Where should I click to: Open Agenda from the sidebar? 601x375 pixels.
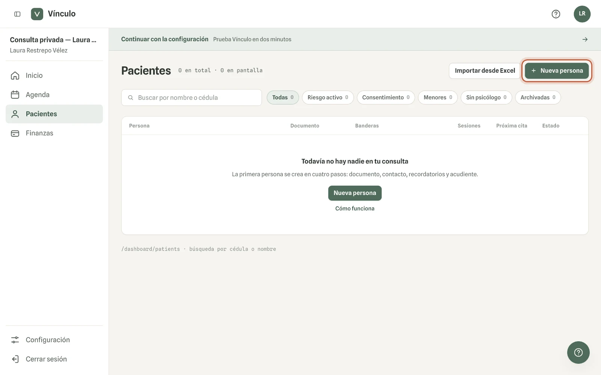pyautogui.click(x=54, y=94)
